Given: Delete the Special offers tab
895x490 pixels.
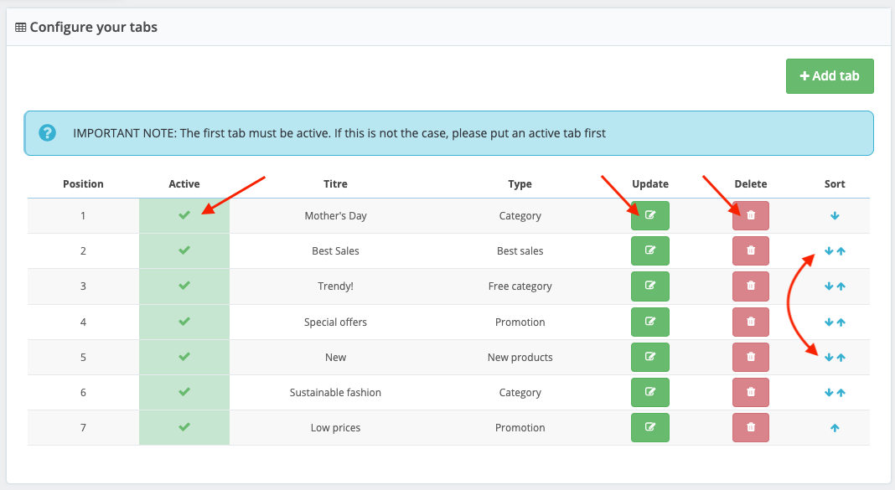Looking at the screenshot, I should coord(751,322).
